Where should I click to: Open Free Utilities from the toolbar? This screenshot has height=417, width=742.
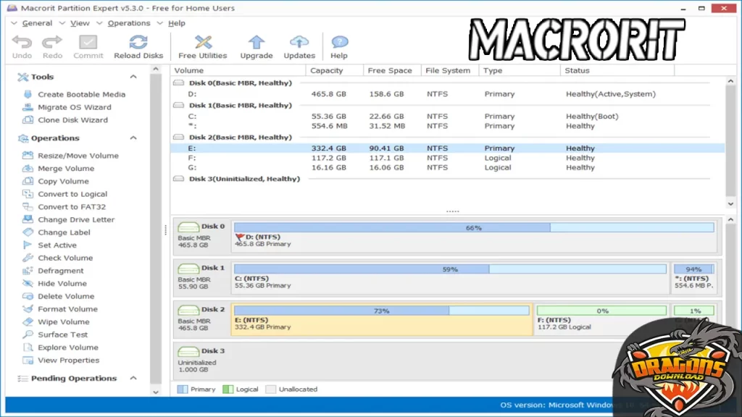202,46
